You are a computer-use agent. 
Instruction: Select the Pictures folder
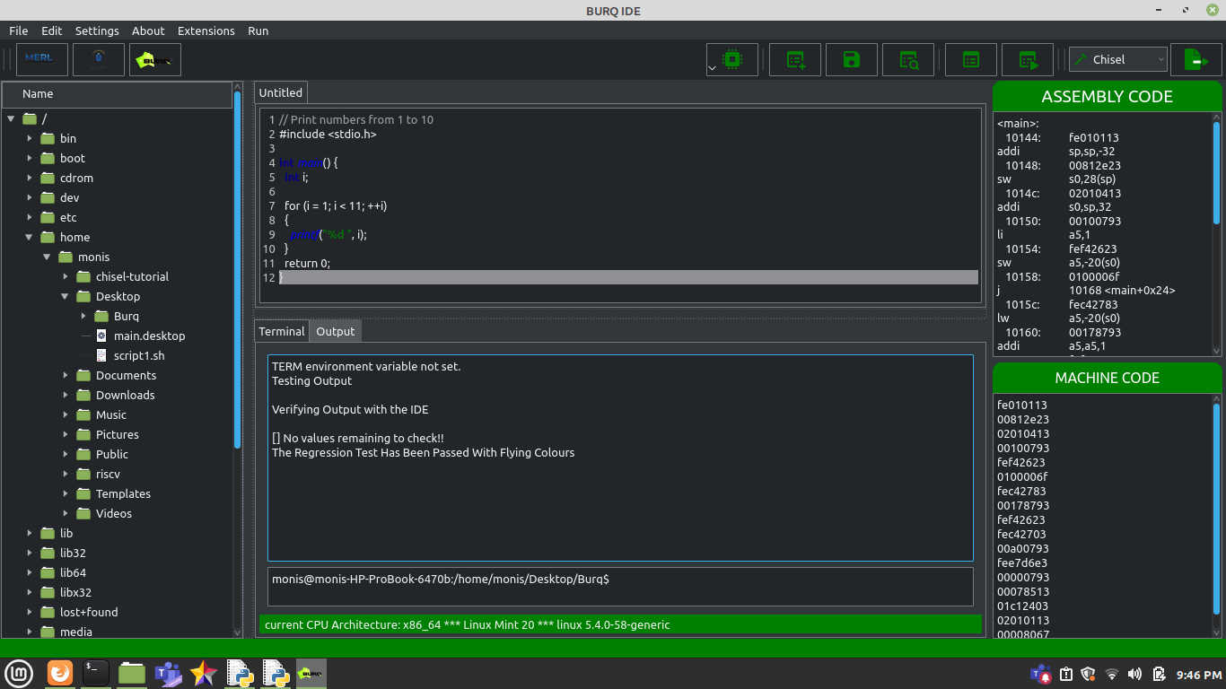point(117,434)
